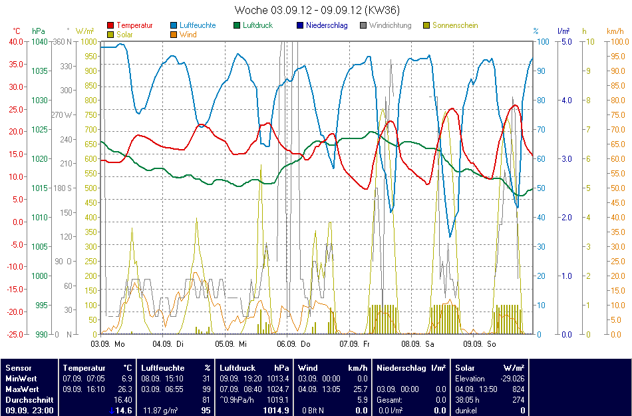Select the Sonnenschein legend label
The image size is (632, 416).
(455, 25)
